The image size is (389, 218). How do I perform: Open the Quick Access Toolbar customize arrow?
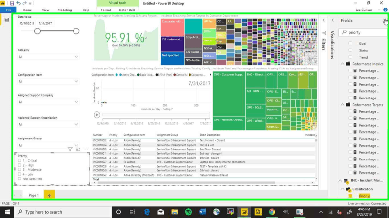(30, 4)
